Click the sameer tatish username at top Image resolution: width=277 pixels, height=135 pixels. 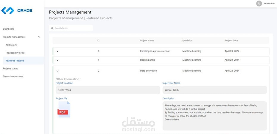269,3
